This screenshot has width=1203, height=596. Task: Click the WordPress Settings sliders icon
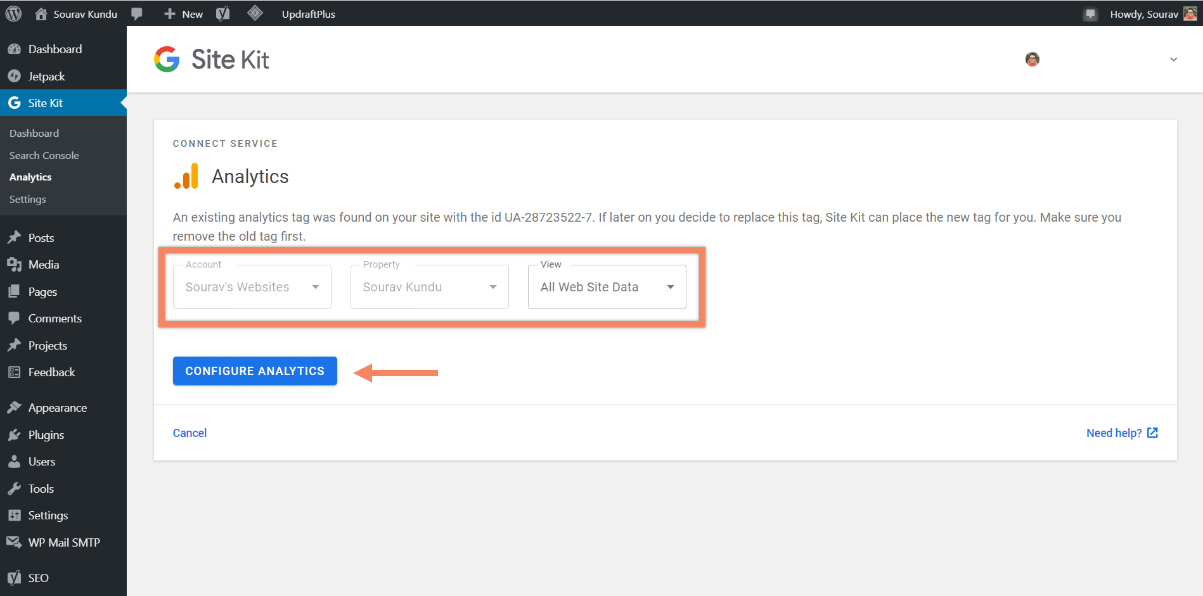click(14, 516)
